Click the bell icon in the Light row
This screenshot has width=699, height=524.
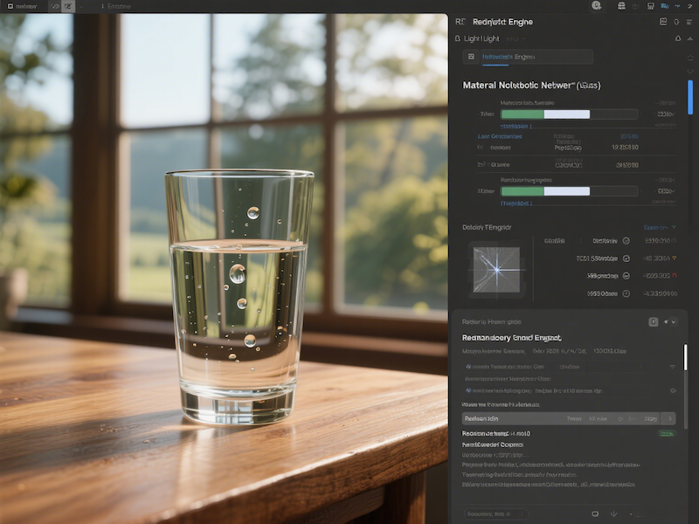coord(677,38)
